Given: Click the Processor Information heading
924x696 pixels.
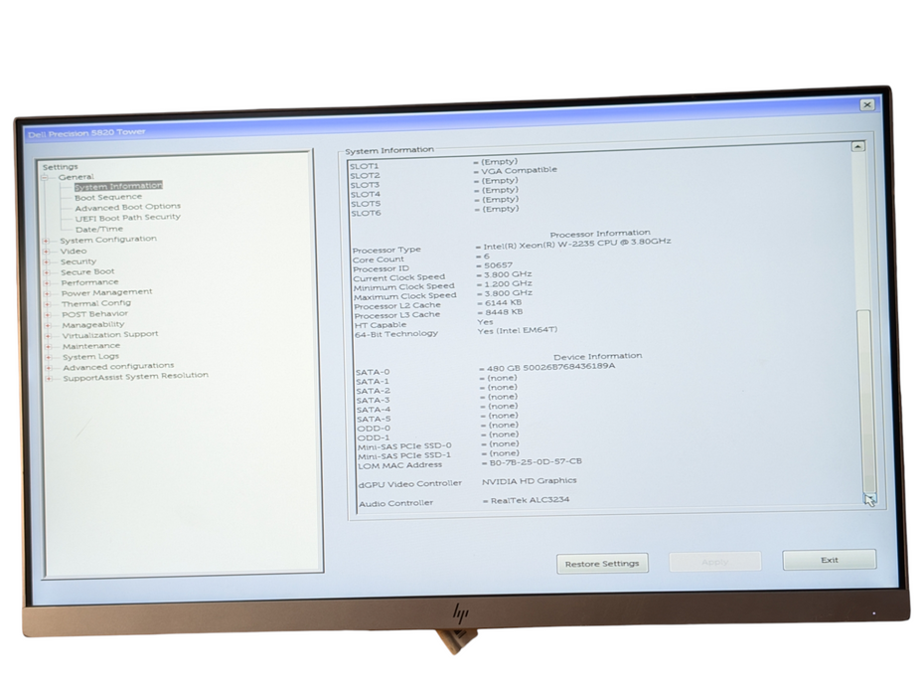Looking at the screenshot, I should 600,234.
